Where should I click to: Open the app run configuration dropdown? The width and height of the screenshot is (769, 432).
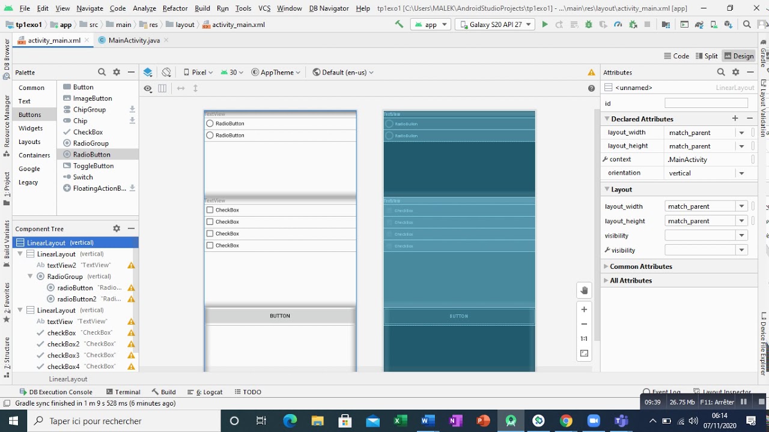[431, 25]
